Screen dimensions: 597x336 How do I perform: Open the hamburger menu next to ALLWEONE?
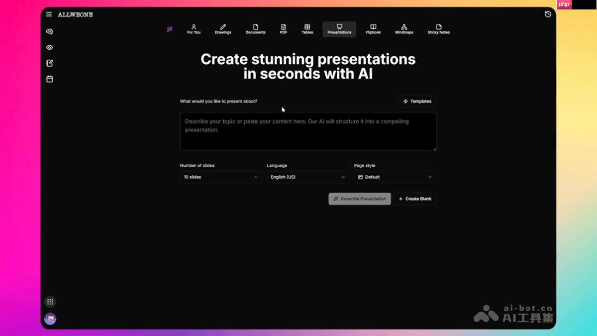pyautogui.click(x=49, y=14)
